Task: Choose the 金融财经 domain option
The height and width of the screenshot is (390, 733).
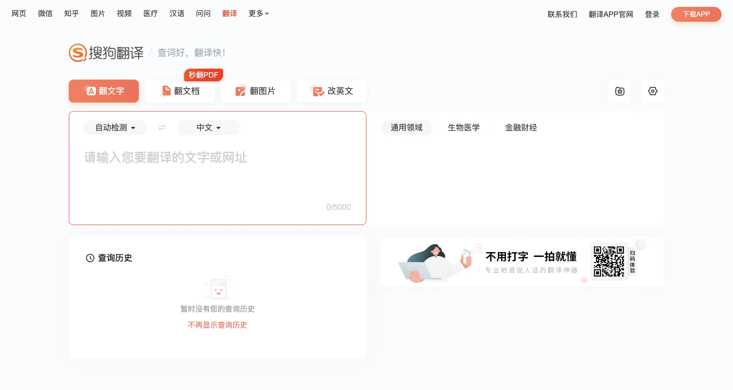Action: click(x=521, y=127)
